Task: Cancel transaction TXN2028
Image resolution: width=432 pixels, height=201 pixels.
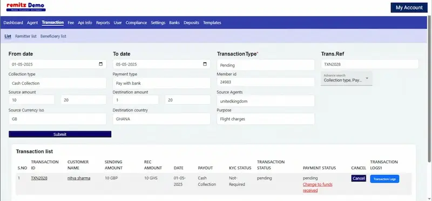Action: pos(359,178)
